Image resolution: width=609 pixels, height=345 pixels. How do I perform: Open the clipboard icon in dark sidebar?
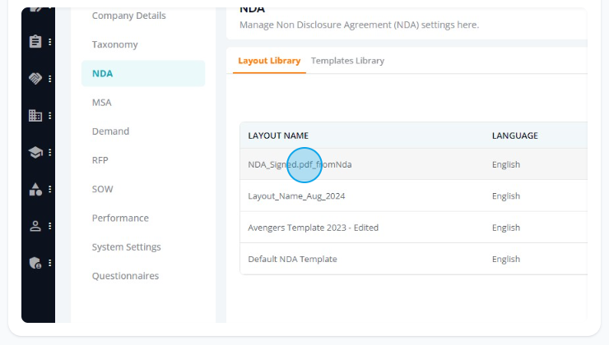click(x=35, y=41)
